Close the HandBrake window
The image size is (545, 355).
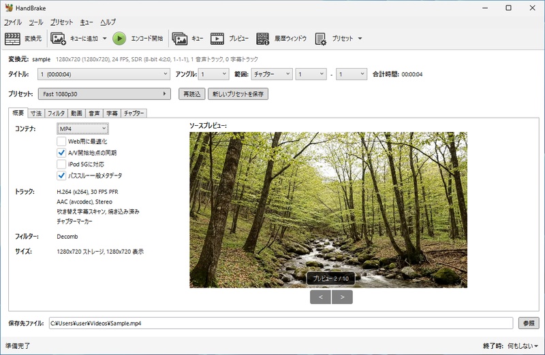pyautogui.click(x=532, y=8)
